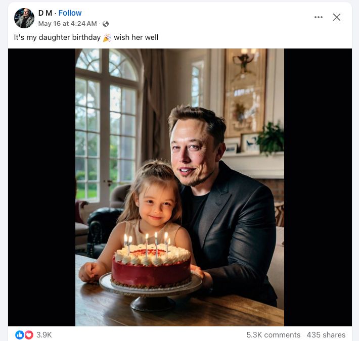Click the red heart Love reaction icon
This screenshot has height=341, width=359.
pyautogui.click(x=29, y=334)
